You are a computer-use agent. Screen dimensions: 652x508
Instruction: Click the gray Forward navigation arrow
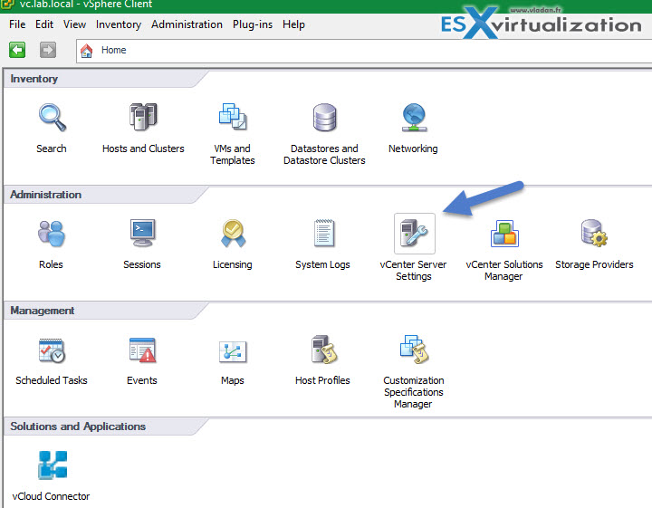point(48,51)
